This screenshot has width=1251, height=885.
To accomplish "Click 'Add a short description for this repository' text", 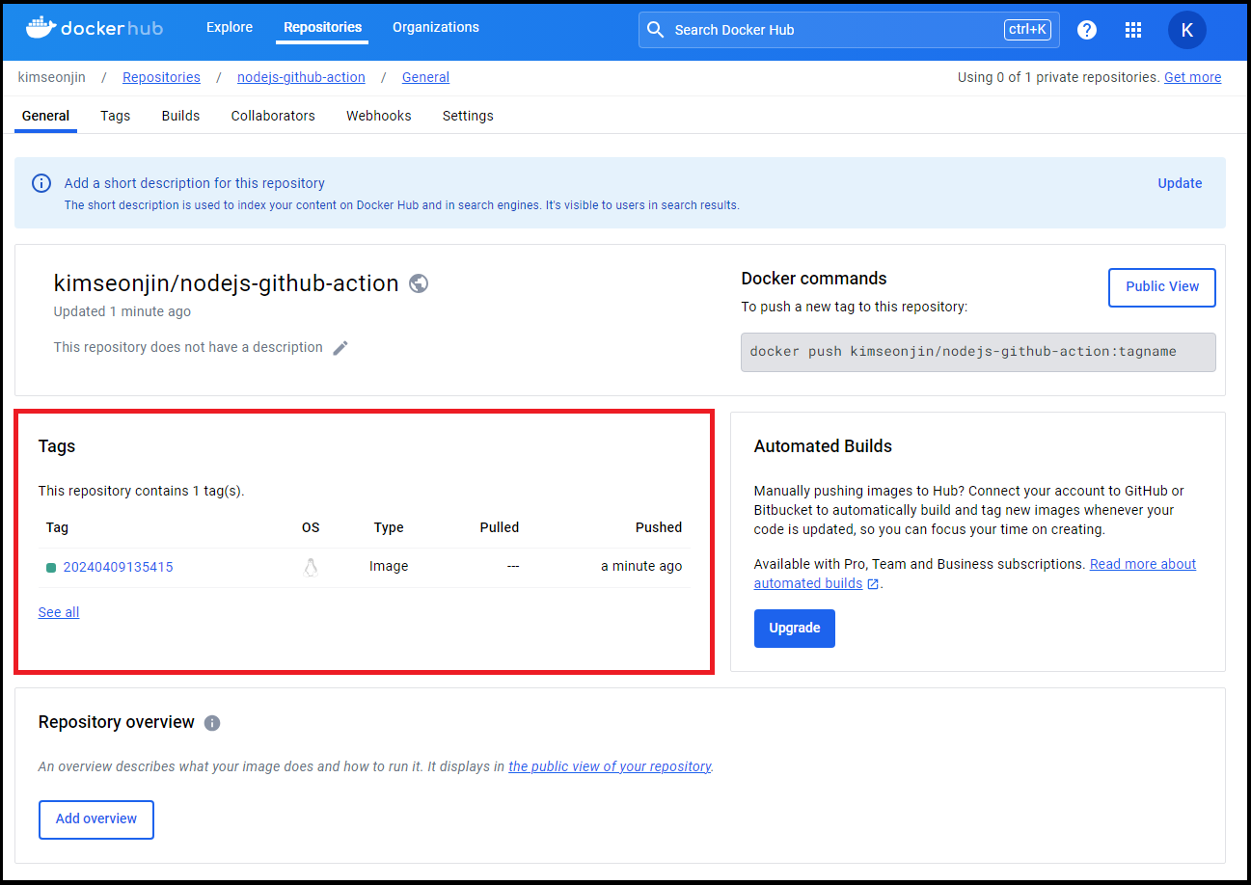I will 195,183.
